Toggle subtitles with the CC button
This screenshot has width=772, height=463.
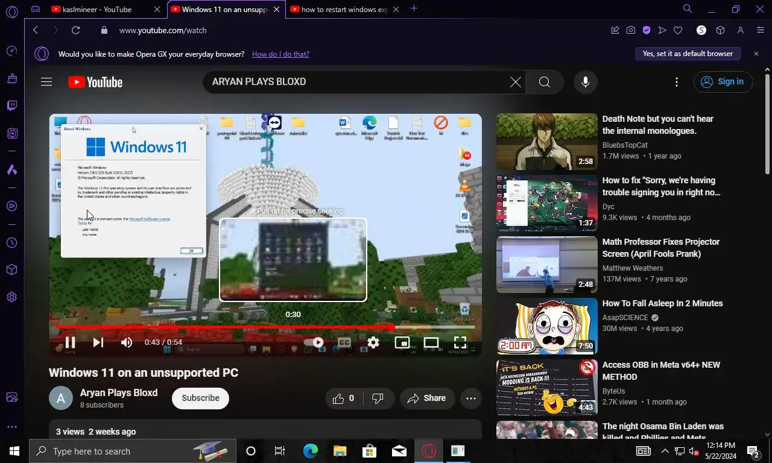coord(344,342)
